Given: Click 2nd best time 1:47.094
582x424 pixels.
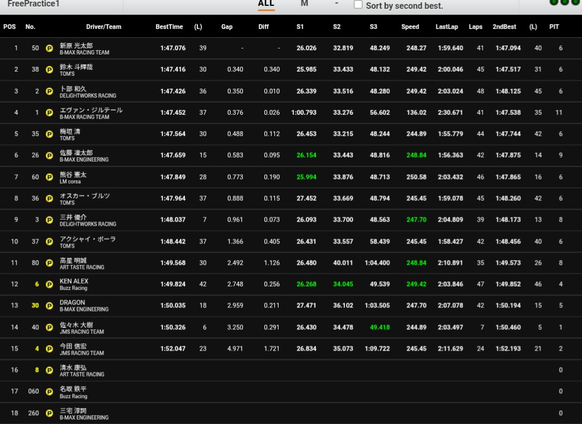Looking at the screenshot, I should pyautogui.click(x=508, y=48).
